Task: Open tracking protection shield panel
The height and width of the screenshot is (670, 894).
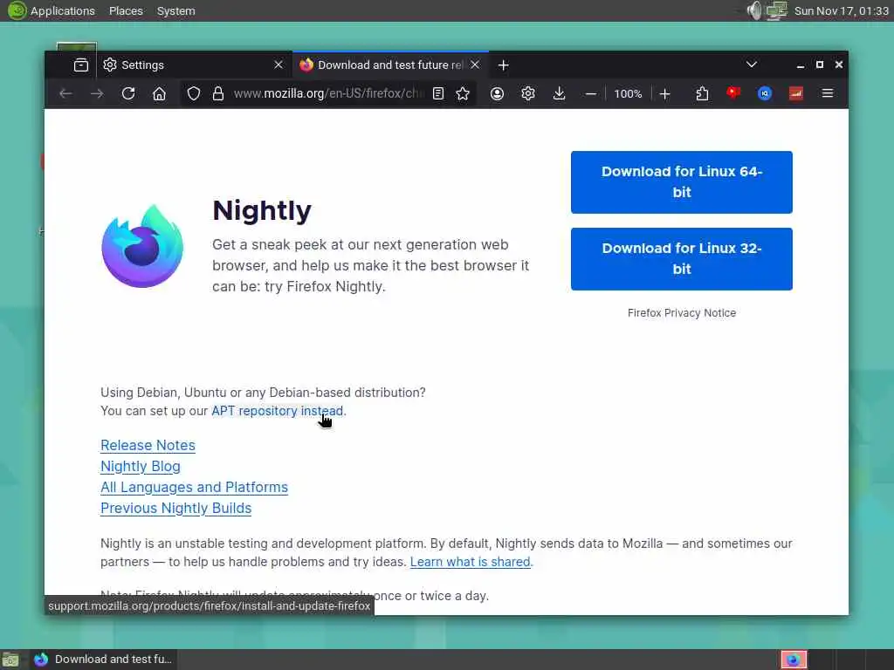Action: point(194,93)
